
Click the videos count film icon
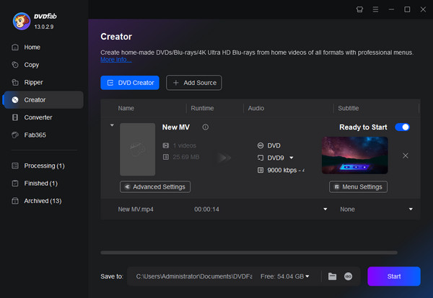(x=166, y=145)
